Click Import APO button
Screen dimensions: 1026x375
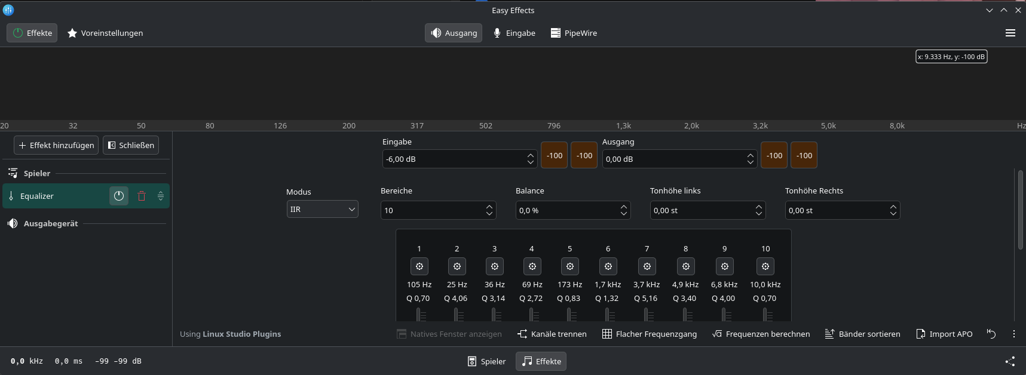[944, 334]
